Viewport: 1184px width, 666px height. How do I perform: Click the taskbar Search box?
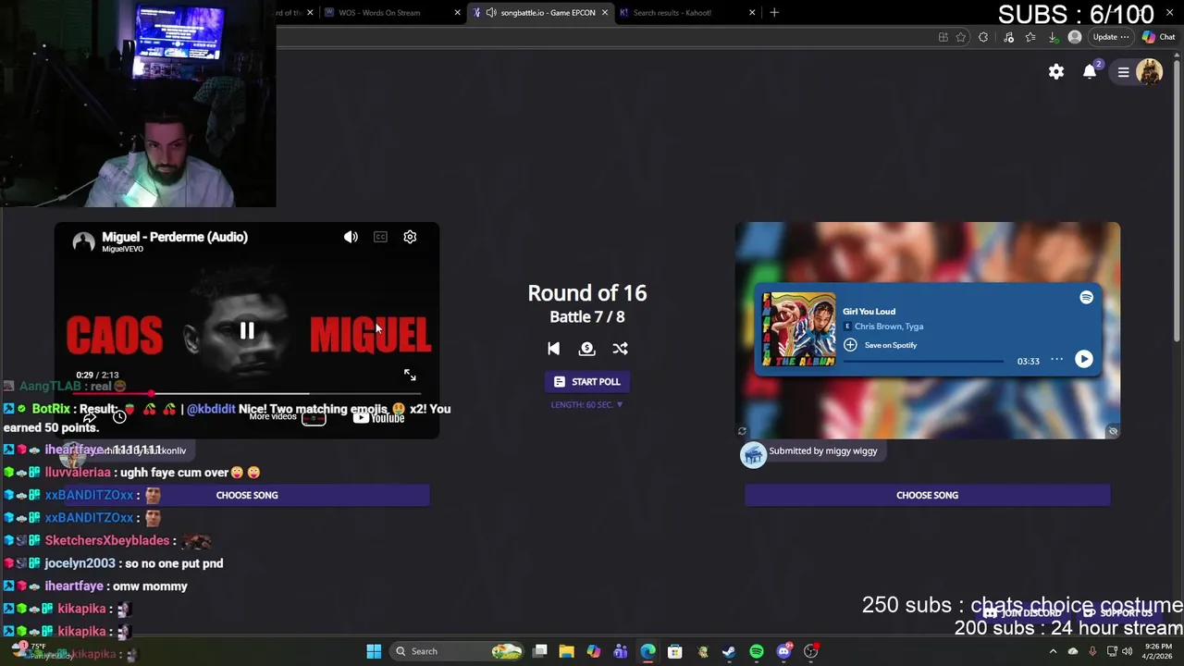tap(457, 651)
